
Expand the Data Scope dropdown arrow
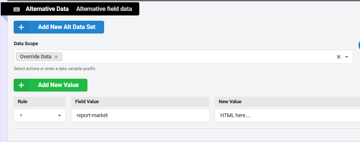point(347,57)
